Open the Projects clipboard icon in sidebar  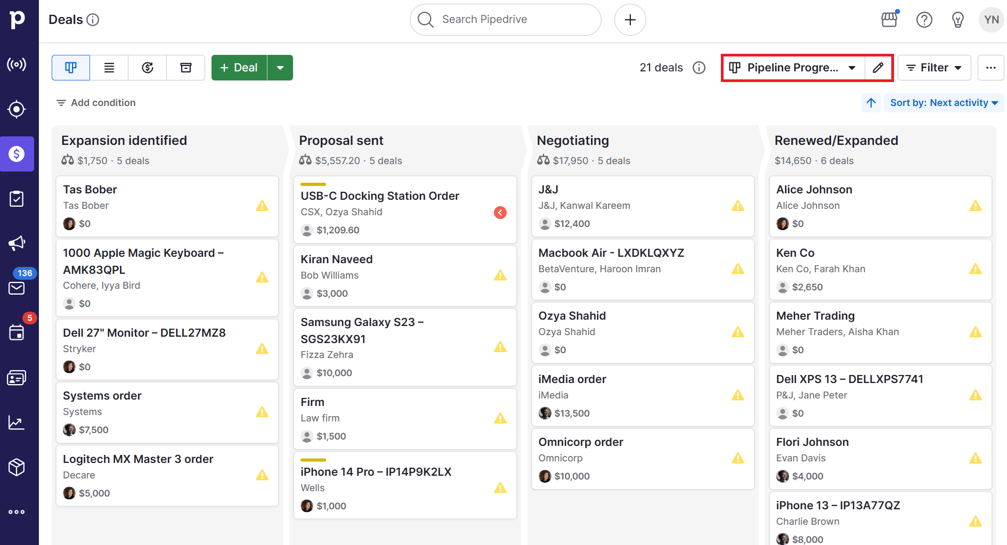click(x=17, y=199)
